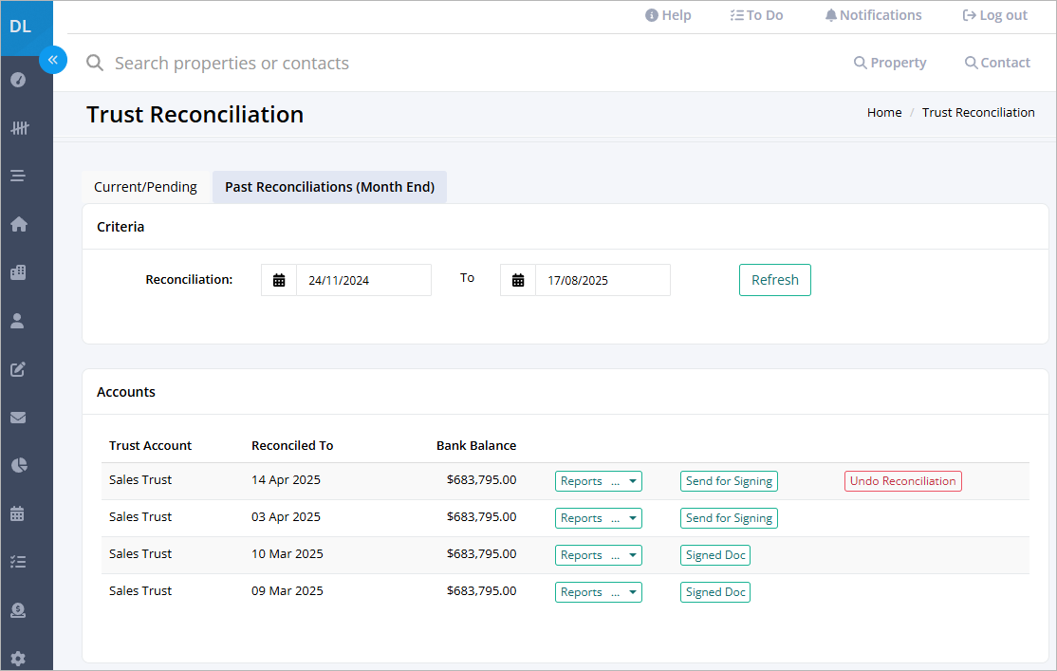Open the envelope mail icon in sidebar
This screenshot has width=1057, height=671.
pos(18,418)
